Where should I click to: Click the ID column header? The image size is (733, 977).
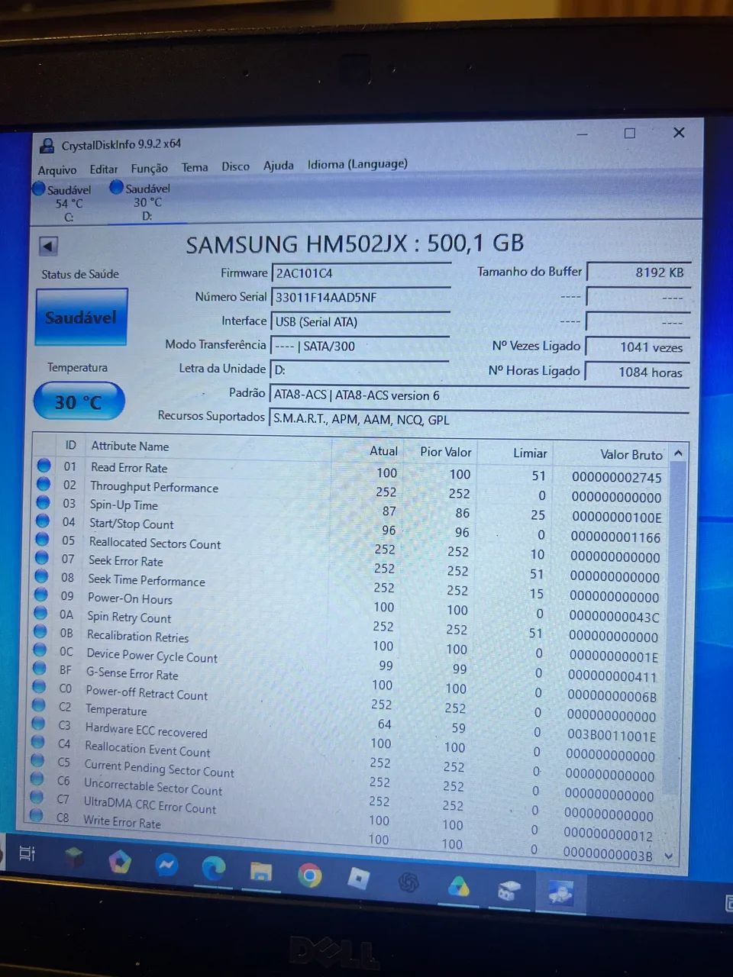tap(71, 445)
